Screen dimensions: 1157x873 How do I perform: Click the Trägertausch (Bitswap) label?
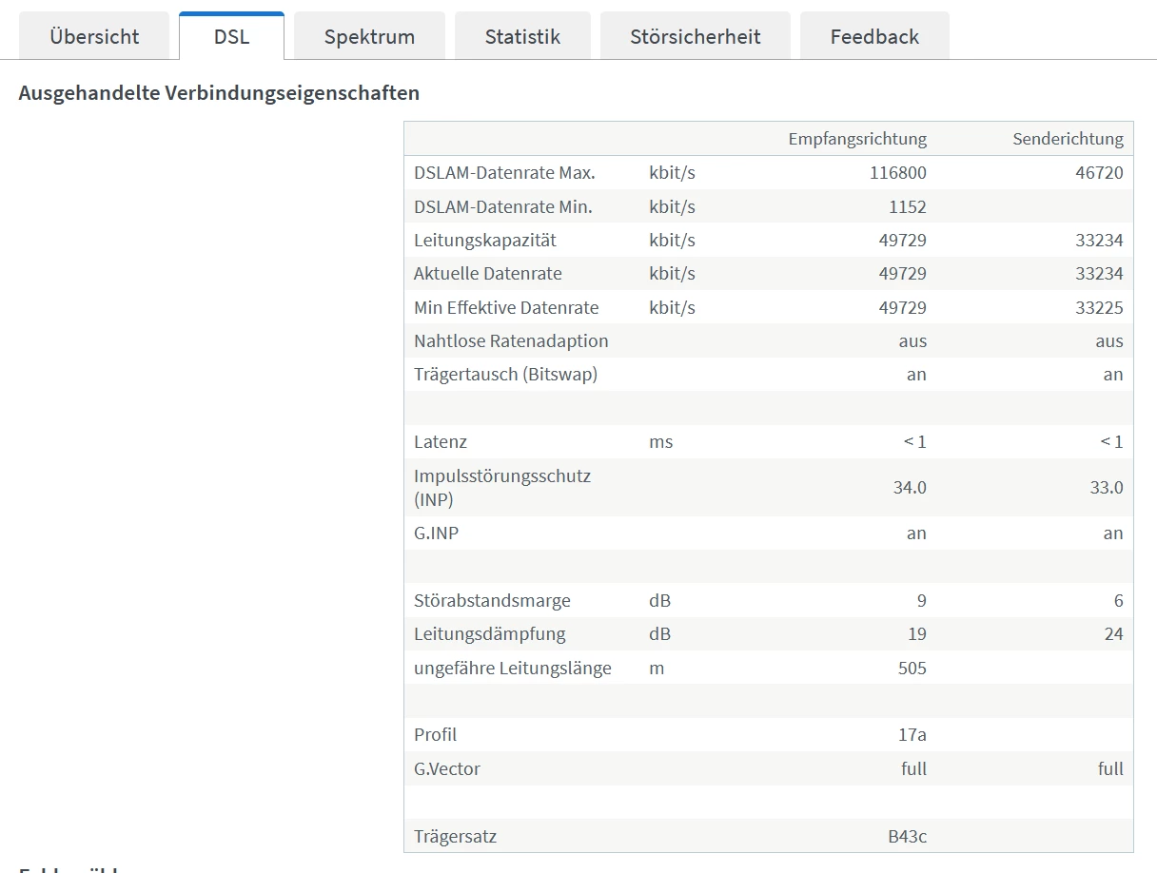(505, 375)
